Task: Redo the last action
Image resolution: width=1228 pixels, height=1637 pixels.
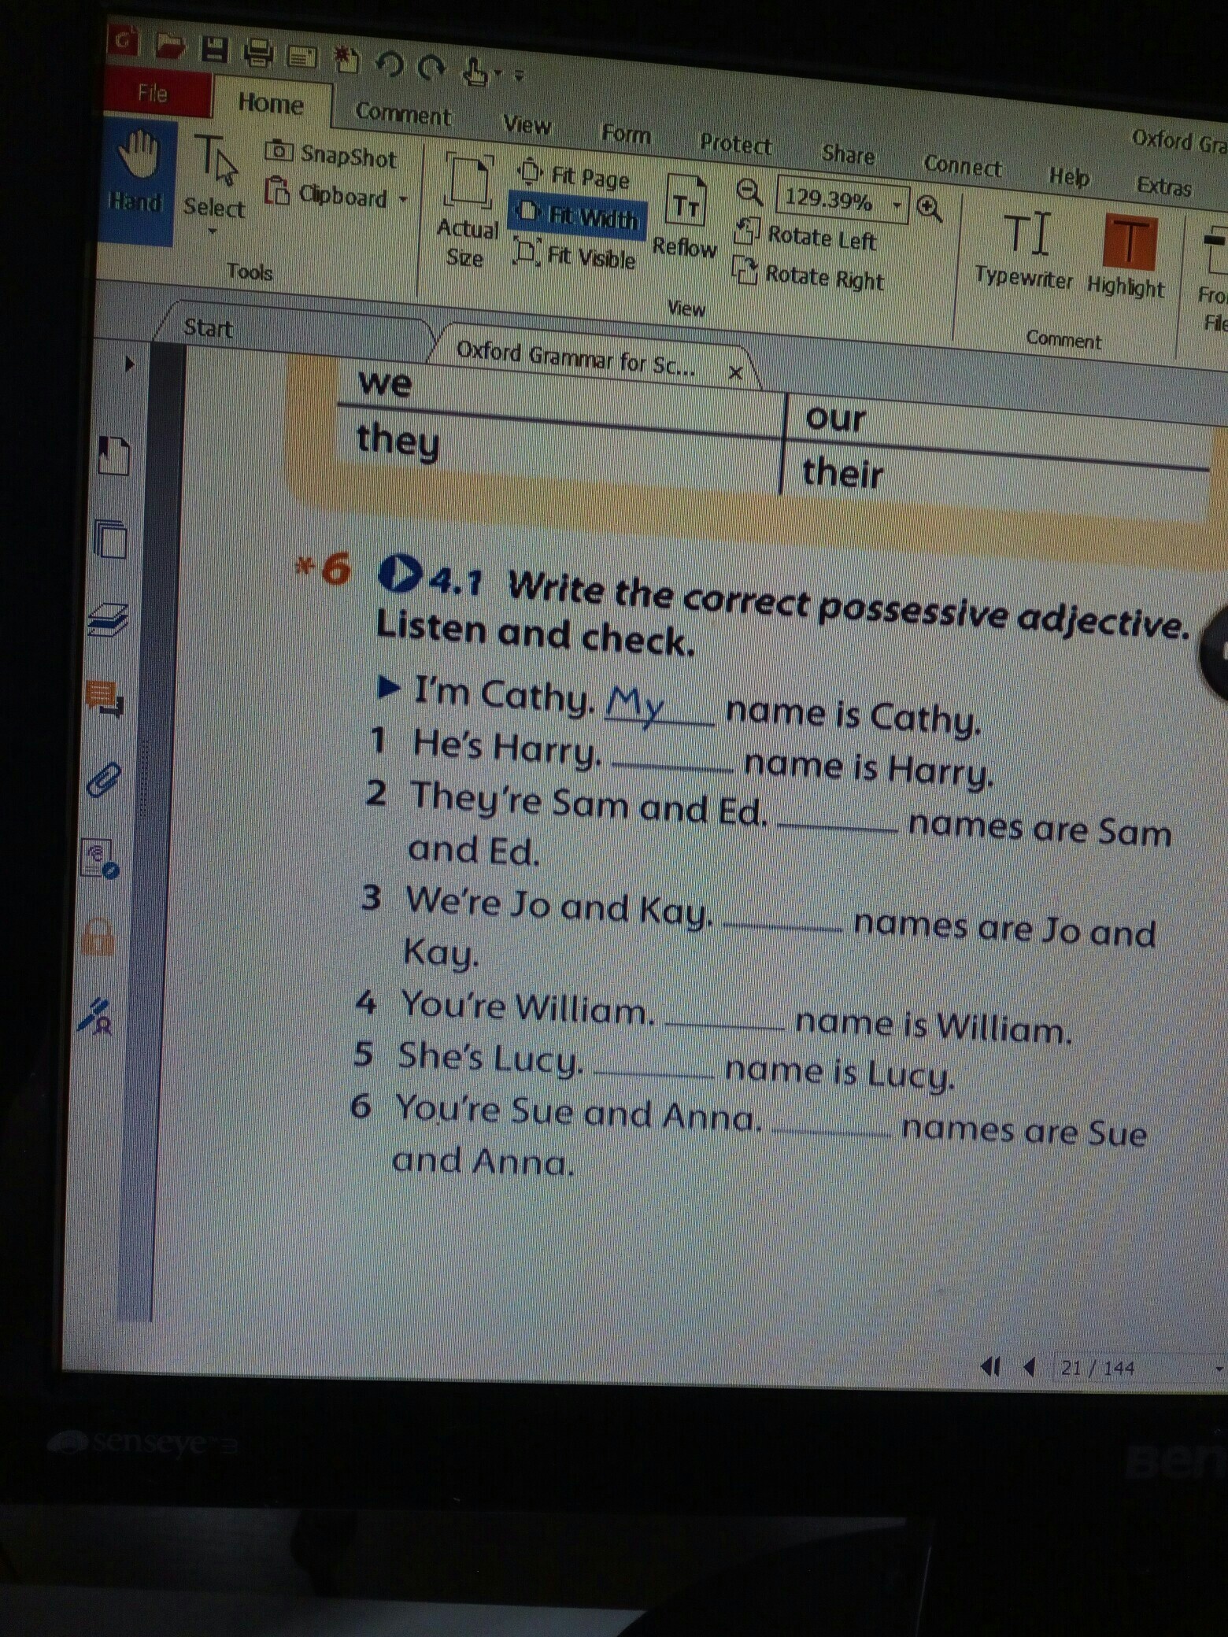Action: [431, 68]
